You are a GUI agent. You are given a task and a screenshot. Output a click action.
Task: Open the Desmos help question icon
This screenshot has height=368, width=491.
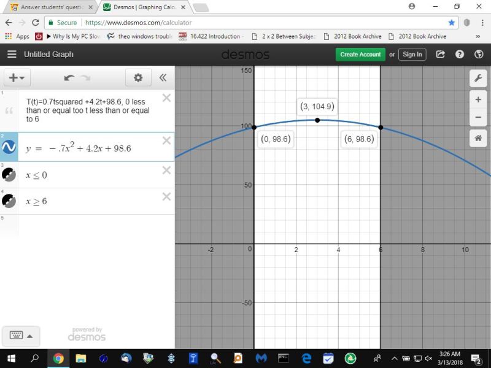point(459,54)
